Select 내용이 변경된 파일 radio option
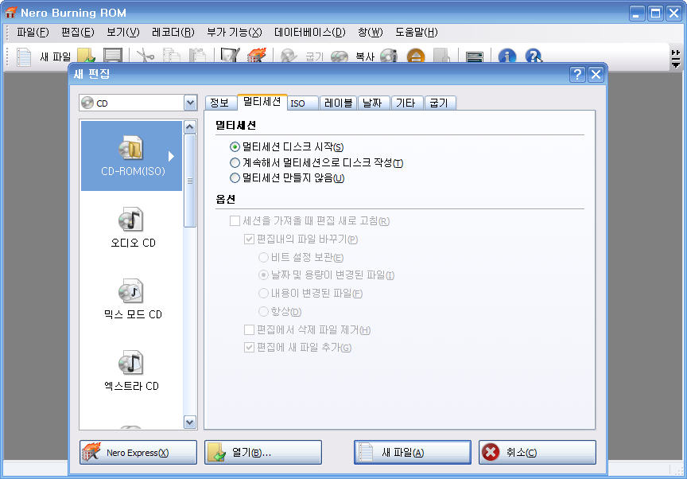This screenshot has width=687, height=479. 263,293
